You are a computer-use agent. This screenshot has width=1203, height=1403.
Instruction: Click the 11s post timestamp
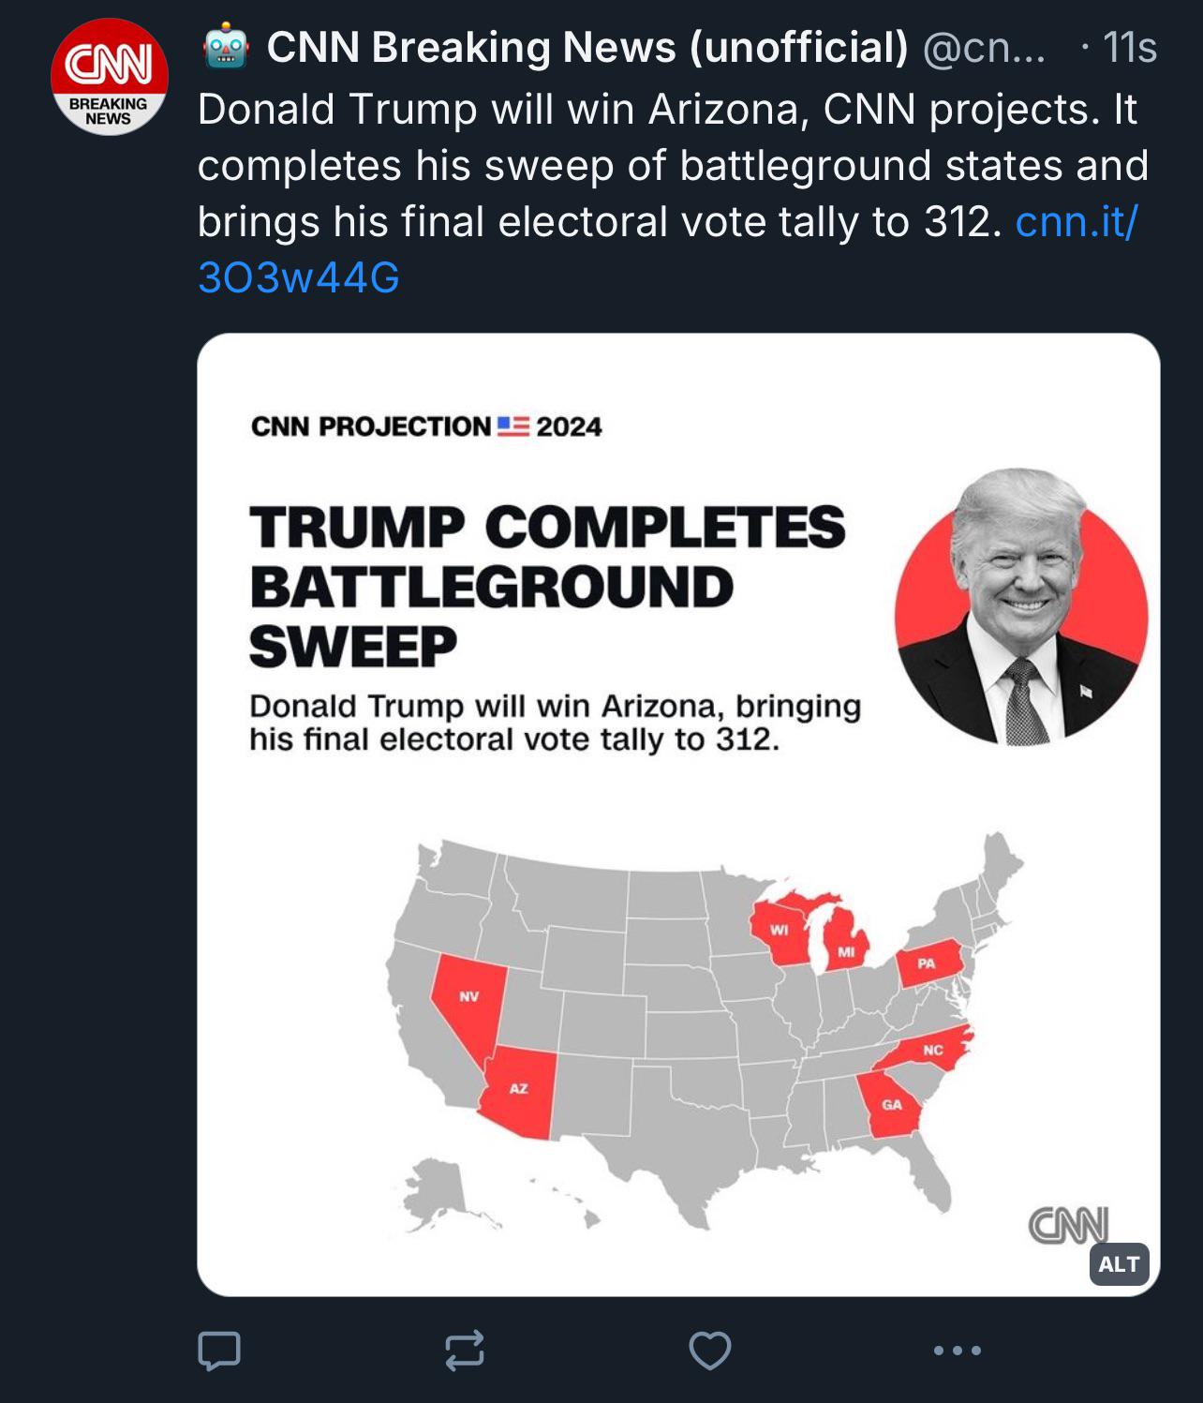(x=1129, y=48)
